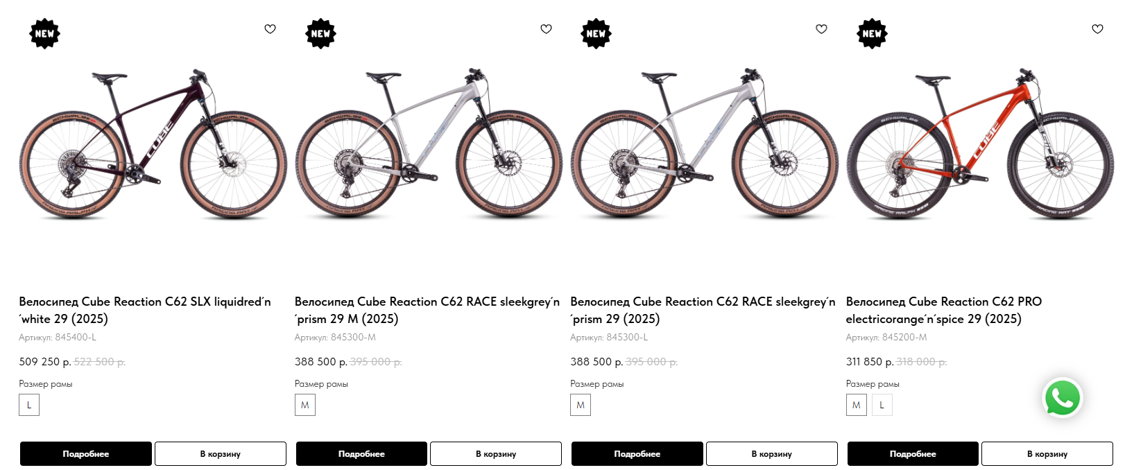Choose frame size M for C62 PRO
The height and width of the screenshot is (470, 1125).
click(857, 405)
